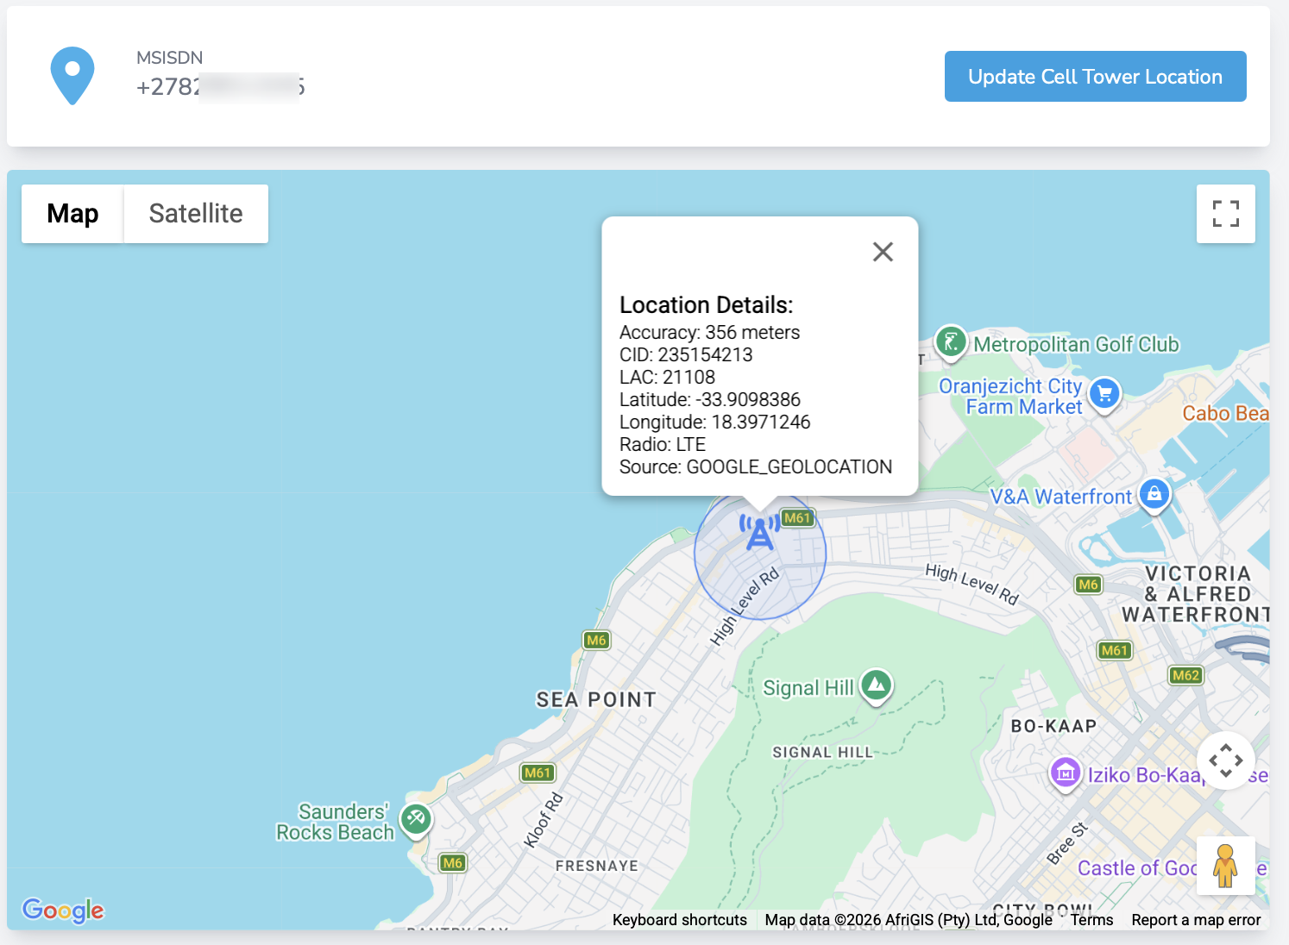
Task: Select the Signal Hill landmark pin
Action: (877, 687)
